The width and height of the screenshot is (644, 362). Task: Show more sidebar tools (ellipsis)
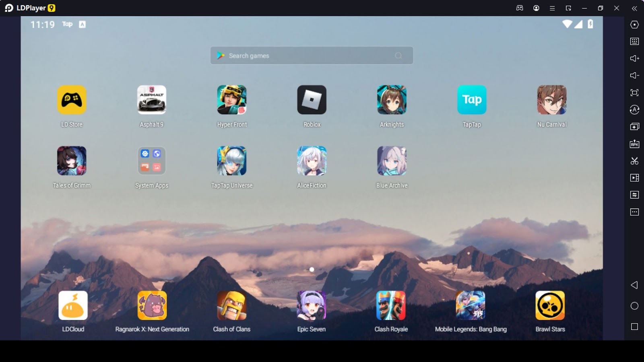(x=634, y=212)
